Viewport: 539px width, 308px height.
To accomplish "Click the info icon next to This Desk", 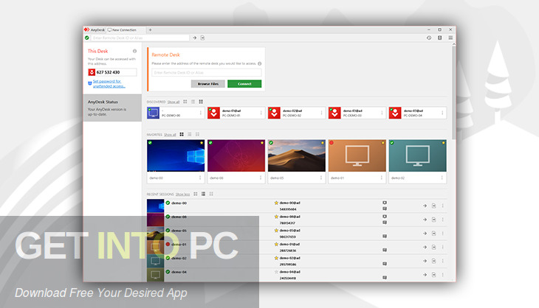I will pos(134,51).
